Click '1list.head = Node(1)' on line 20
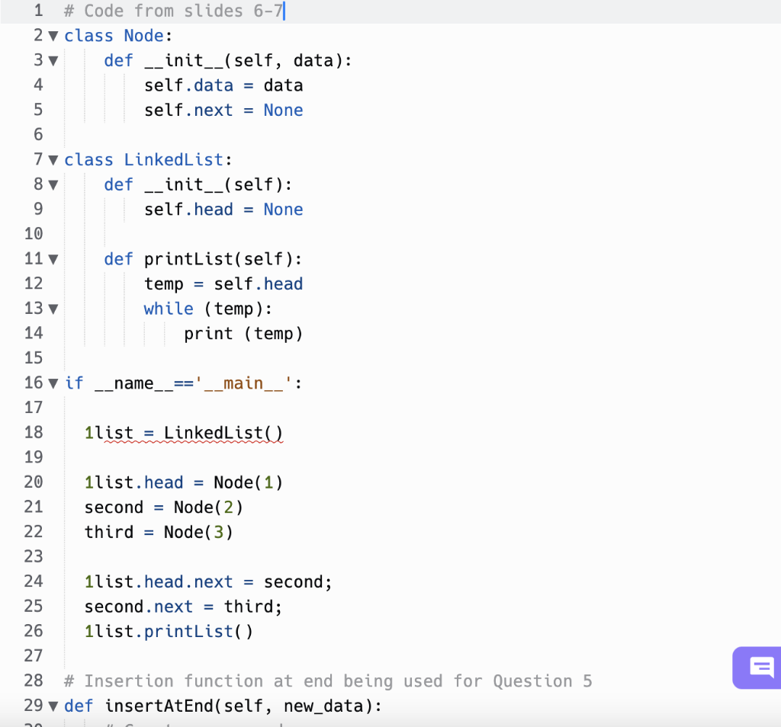Image resolution: width=781 pixels, height=727 pixels. coord(184,482)
